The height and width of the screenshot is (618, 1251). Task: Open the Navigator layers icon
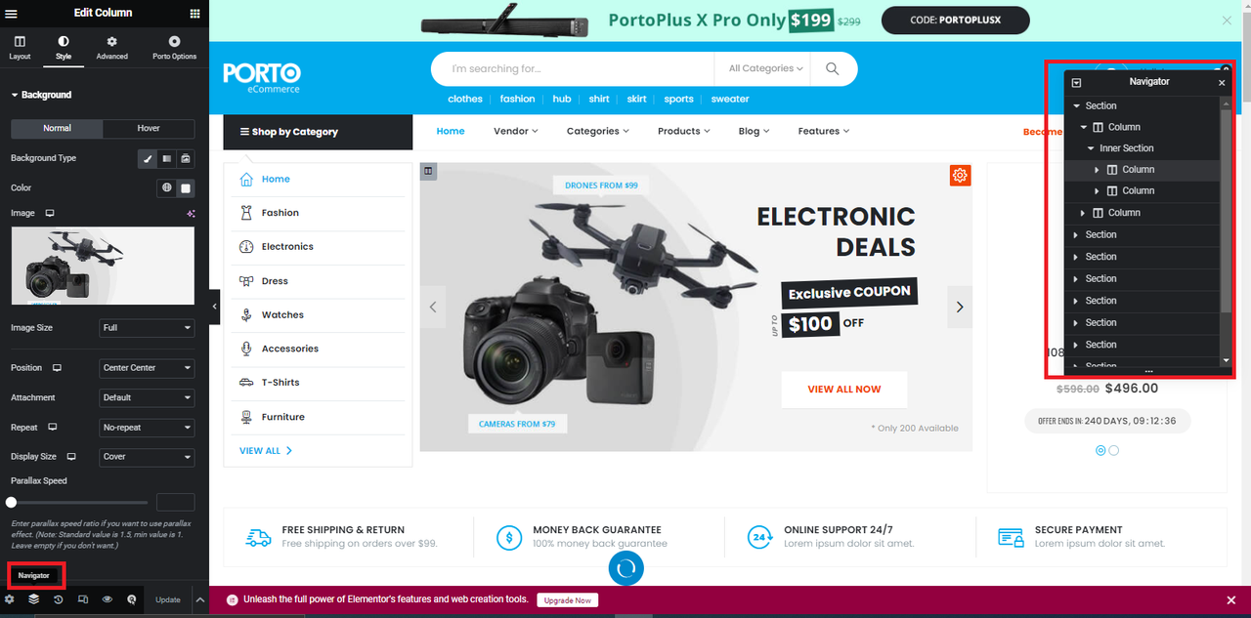point(33,599)
